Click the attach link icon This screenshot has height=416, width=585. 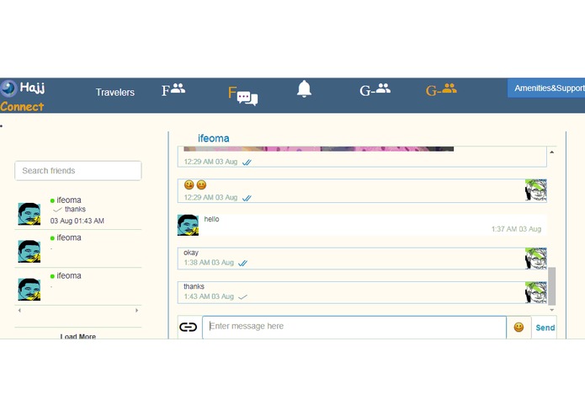(x=188, y=328)
